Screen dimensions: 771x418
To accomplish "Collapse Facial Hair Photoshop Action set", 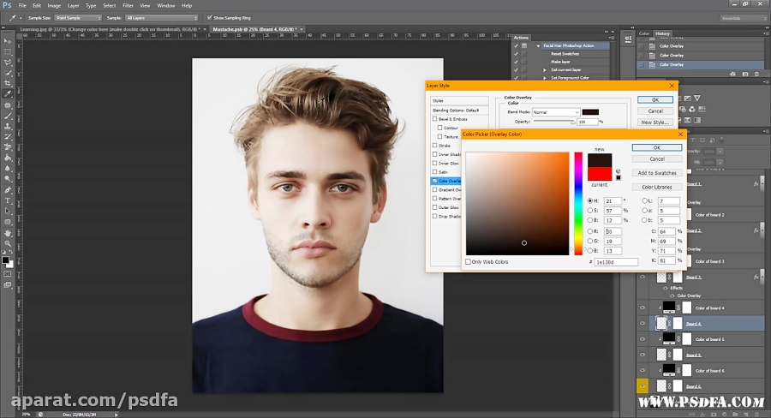I will pyautogui.click(x=539, y=45).
